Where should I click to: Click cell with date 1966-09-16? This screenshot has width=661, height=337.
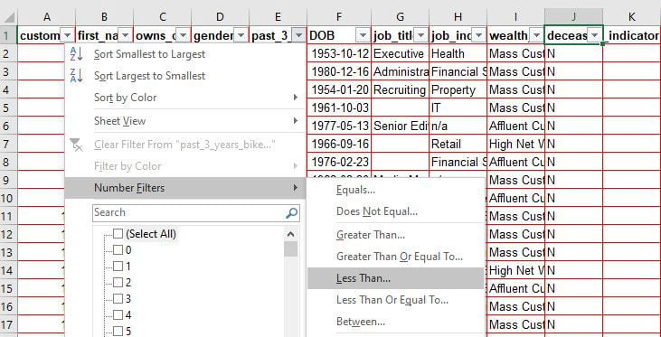click(x=339, y=144)
